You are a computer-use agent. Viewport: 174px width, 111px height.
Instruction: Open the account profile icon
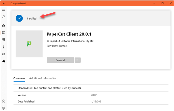[3, 101]
